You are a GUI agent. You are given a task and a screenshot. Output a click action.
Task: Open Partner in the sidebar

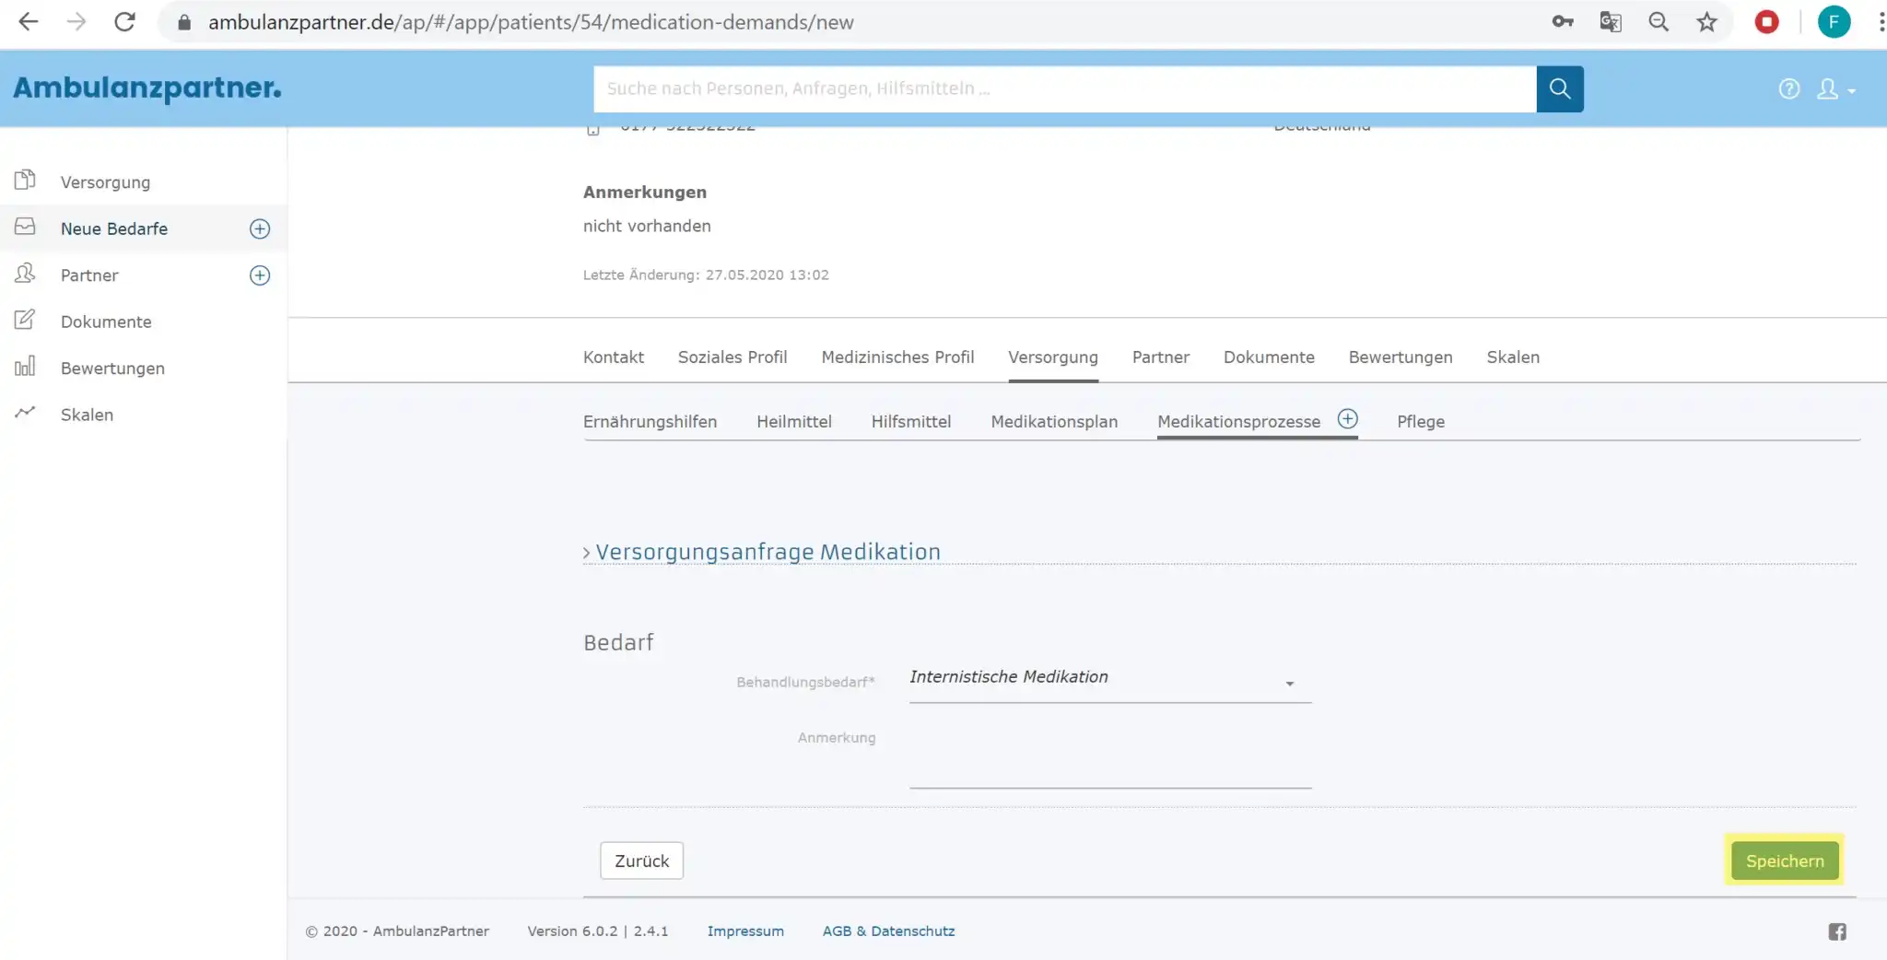89,275
